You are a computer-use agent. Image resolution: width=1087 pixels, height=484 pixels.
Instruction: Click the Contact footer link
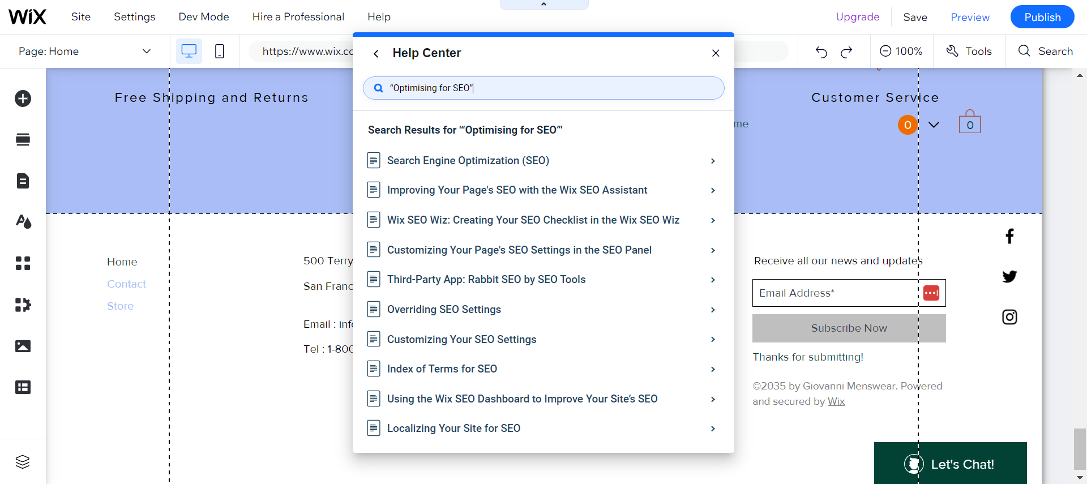point(127,284)
